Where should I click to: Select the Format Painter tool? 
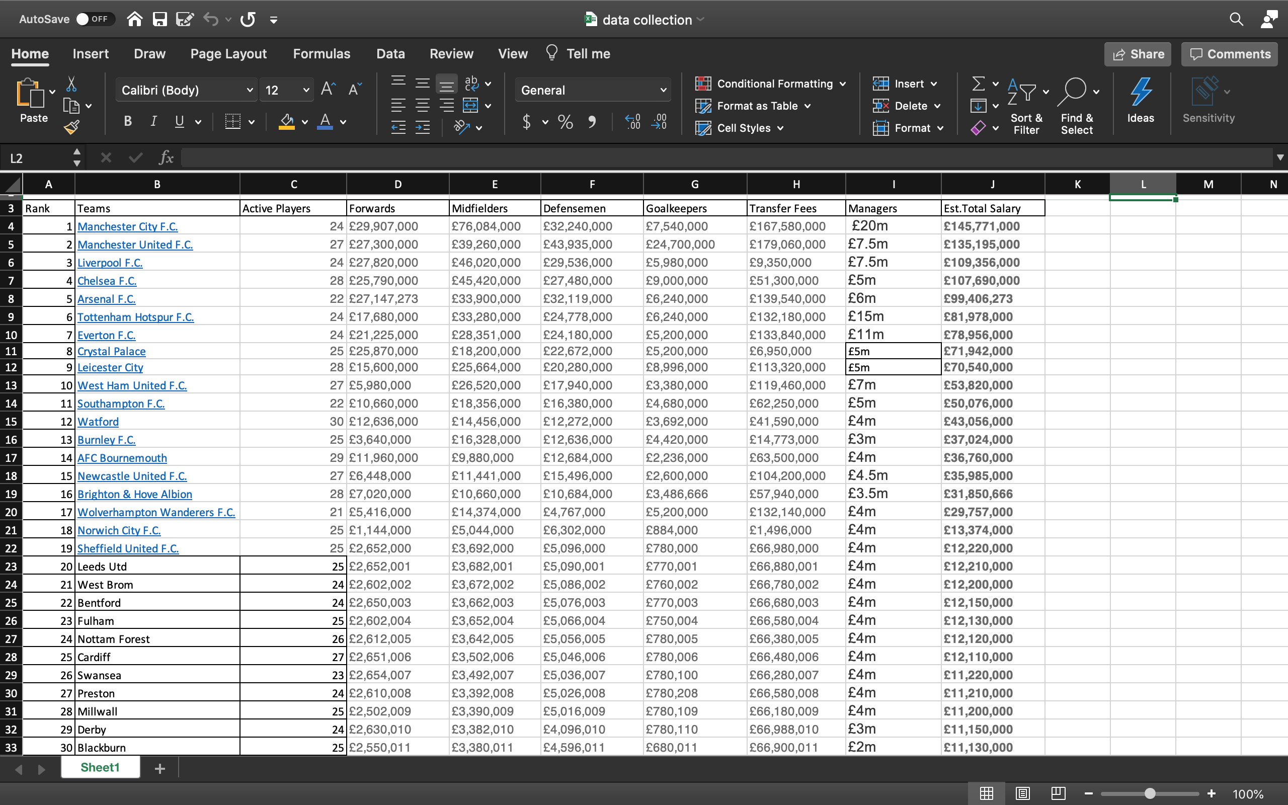(73, 127)
